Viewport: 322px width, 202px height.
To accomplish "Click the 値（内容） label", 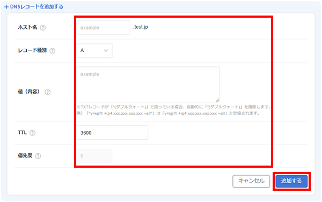I will (x=29, y=92).
